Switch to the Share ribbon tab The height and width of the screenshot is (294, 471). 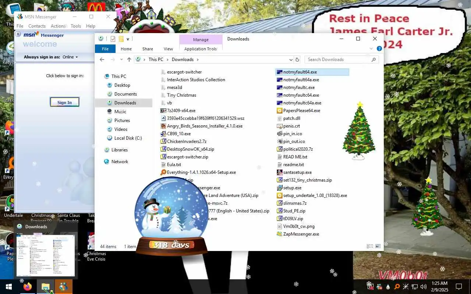[x=148, y=49]
